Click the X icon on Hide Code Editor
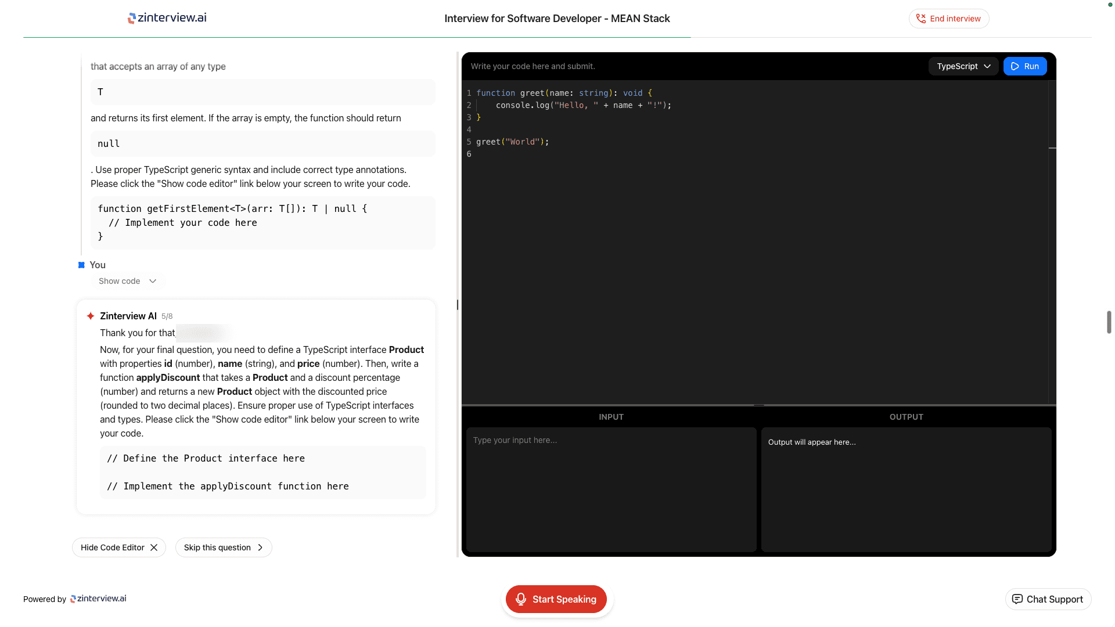Screen dimensions: 1115x627 pyautogui.click(x=154, y=547)
